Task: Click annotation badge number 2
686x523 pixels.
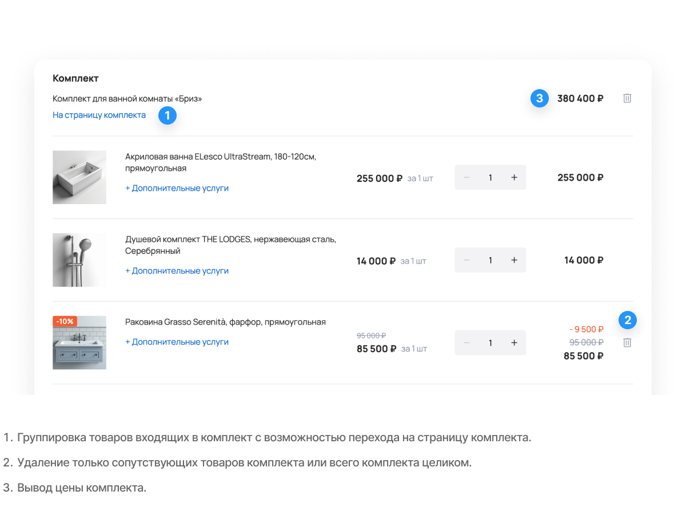Action: pos(628,321)
